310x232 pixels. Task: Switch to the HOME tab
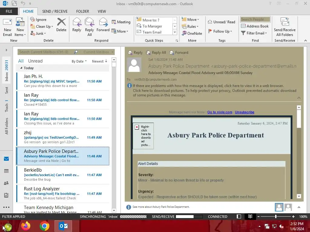(28, 11)
